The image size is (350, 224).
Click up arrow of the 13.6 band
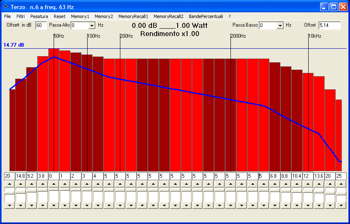pyautogui.click(x=319, y=184)
